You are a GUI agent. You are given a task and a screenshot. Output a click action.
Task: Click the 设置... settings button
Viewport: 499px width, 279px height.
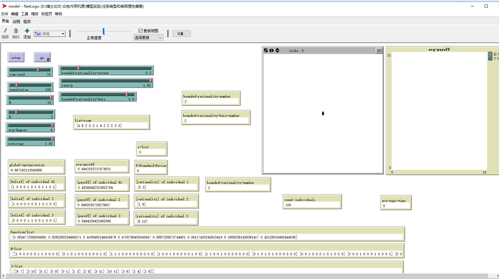[181, 34]
